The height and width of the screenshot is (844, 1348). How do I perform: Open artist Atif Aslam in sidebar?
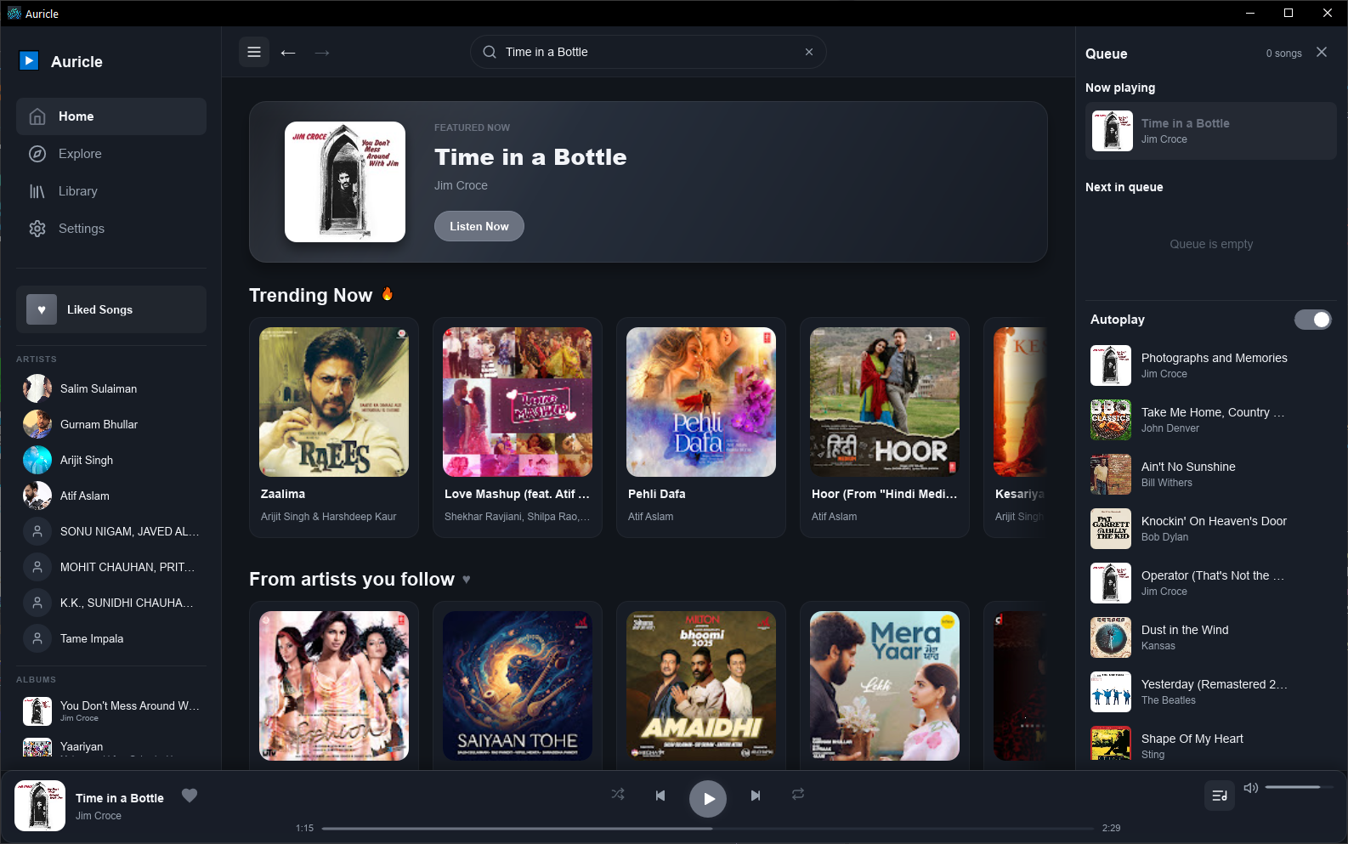(x=111, y=496)
